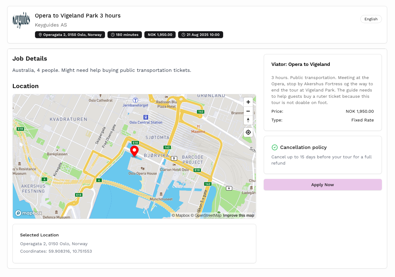Click the Jernbanetorget metro station icon

click(135, 100)
